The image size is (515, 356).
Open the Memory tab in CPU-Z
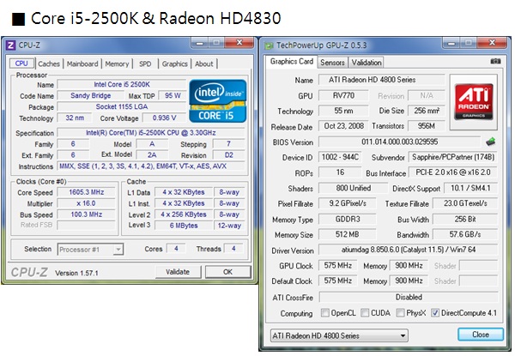(117, 63)
